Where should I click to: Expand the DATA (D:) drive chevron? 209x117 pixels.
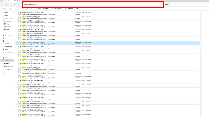pos(2,64)
